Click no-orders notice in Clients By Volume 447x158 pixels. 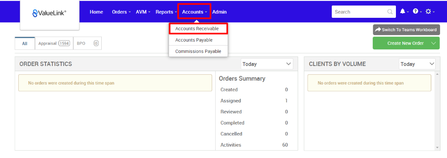click(x=369, y=83)
